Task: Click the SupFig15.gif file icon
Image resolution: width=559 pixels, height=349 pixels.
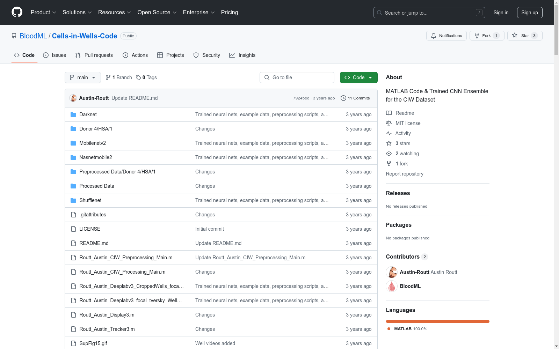Action: [x=73, y=343]
